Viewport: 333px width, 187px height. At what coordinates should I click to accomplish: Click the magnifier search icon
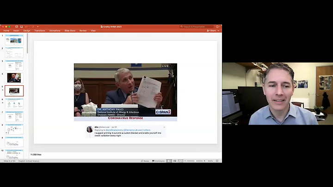(182, 27)
